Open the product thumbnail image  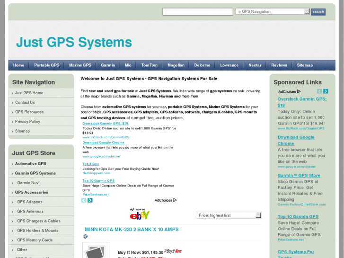pos(96,250)
